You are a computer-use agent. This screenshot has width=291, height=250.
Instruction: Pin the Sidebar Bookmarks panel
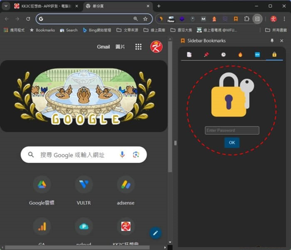click(272, 40)
